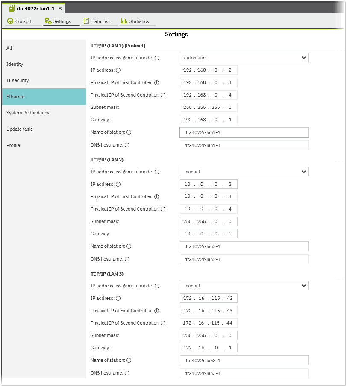Show info for LAN 3 Physical IP of Second Controller
Screen dimensions: 347x387
163,323
